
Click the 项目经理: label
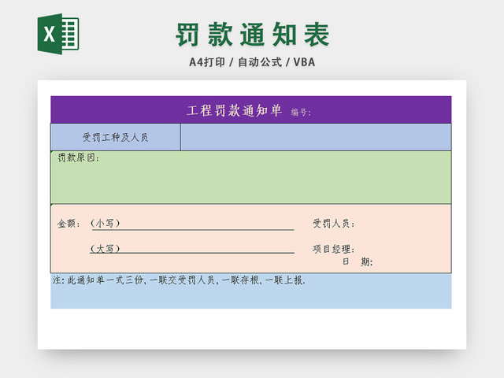coord(334,249)
